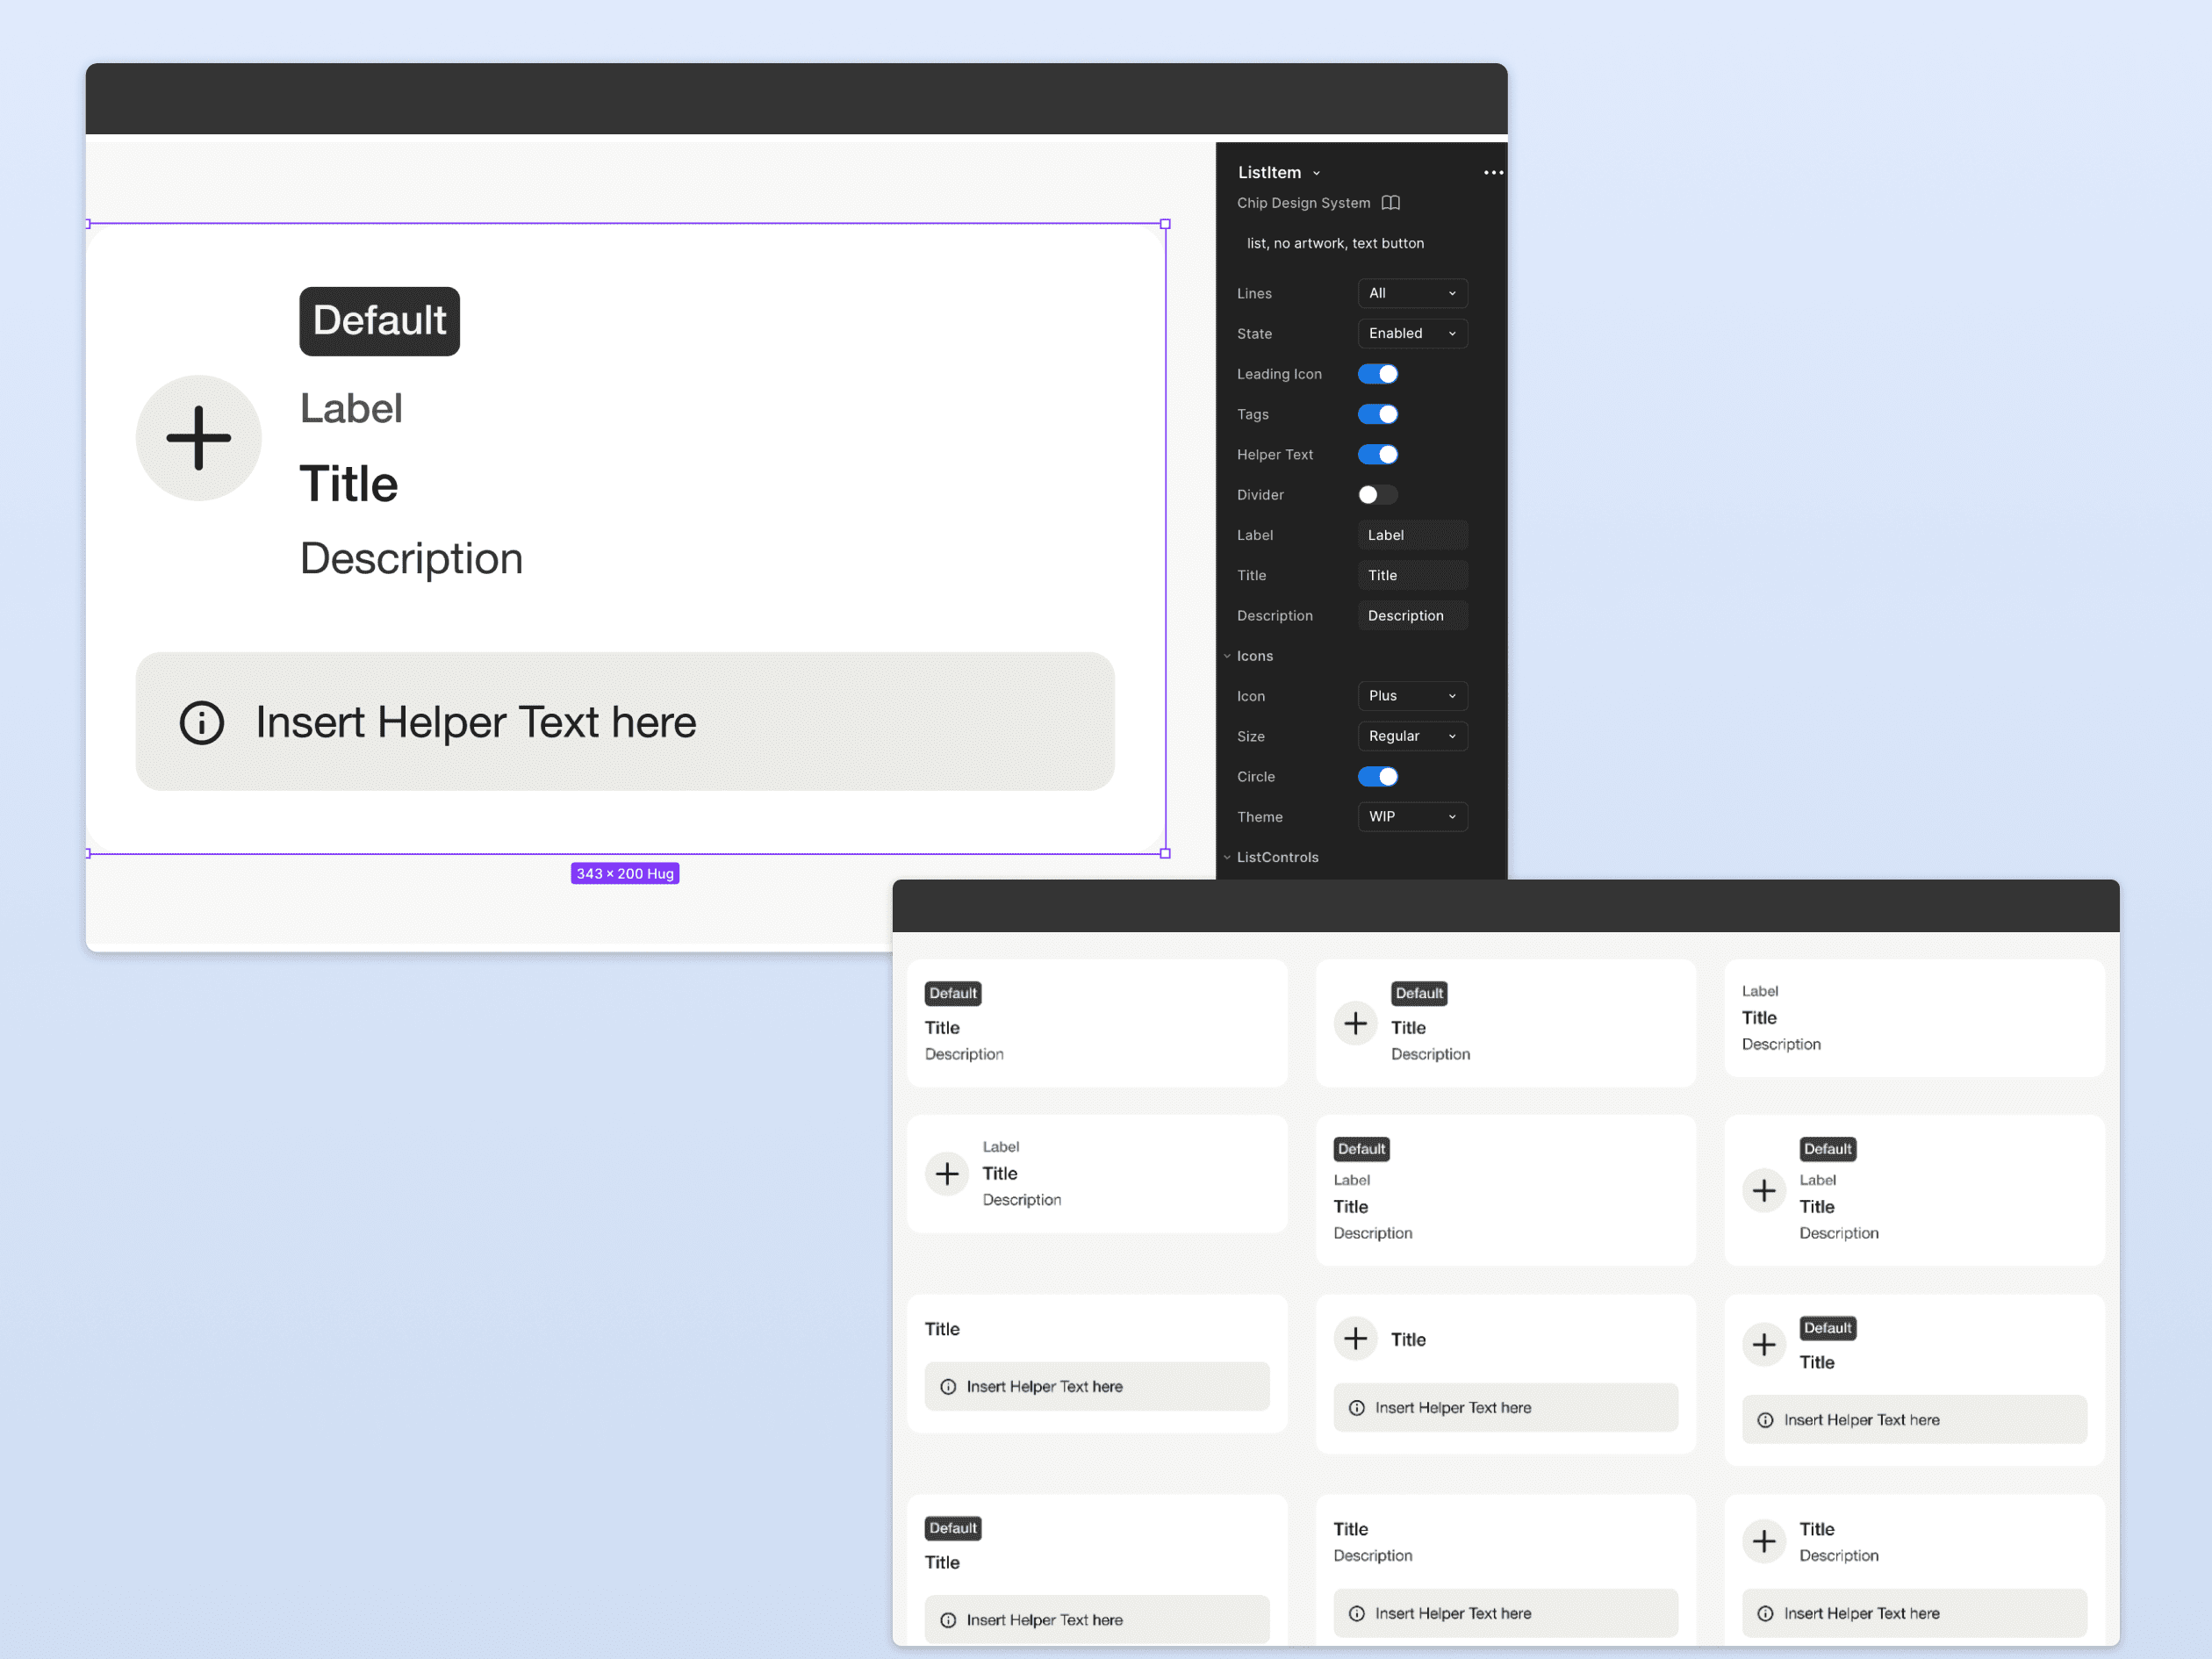Screen dimensions: 2212x1659
Task: Click the large plus icon in the main list item
Action: click(x=198, y=438)
